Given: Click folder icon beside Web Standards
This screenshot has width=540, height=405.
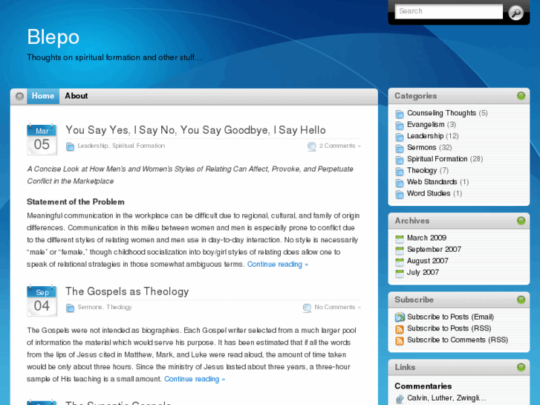Looking at the screenshot, I should click(400, 183).
